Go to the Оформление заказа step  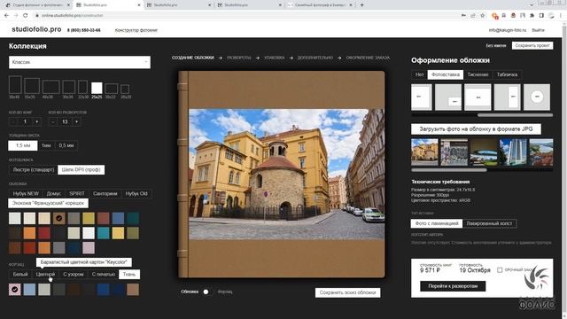coord(368,58)
